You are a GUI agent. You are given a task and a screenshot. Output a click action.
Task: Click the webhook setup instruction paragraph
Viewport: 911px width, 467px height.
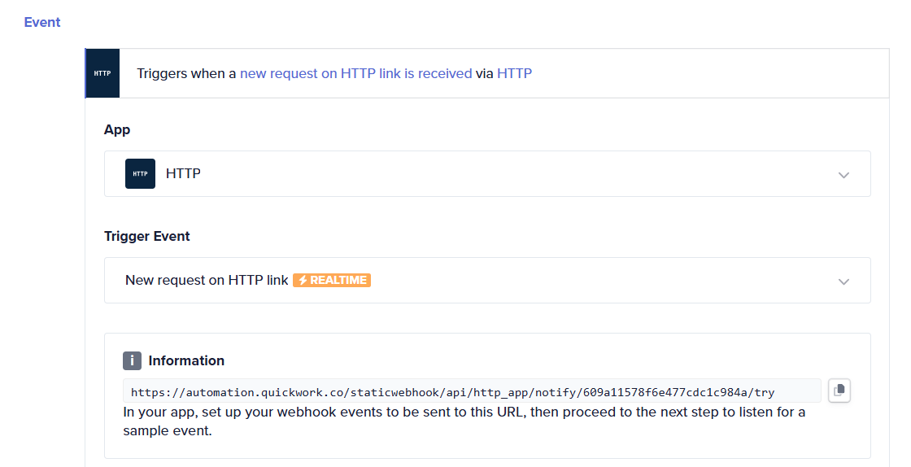464,421
